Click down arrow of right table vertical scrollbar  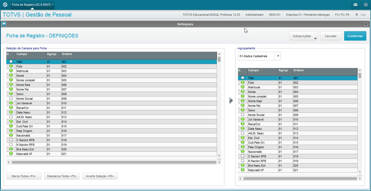(360, 172)
